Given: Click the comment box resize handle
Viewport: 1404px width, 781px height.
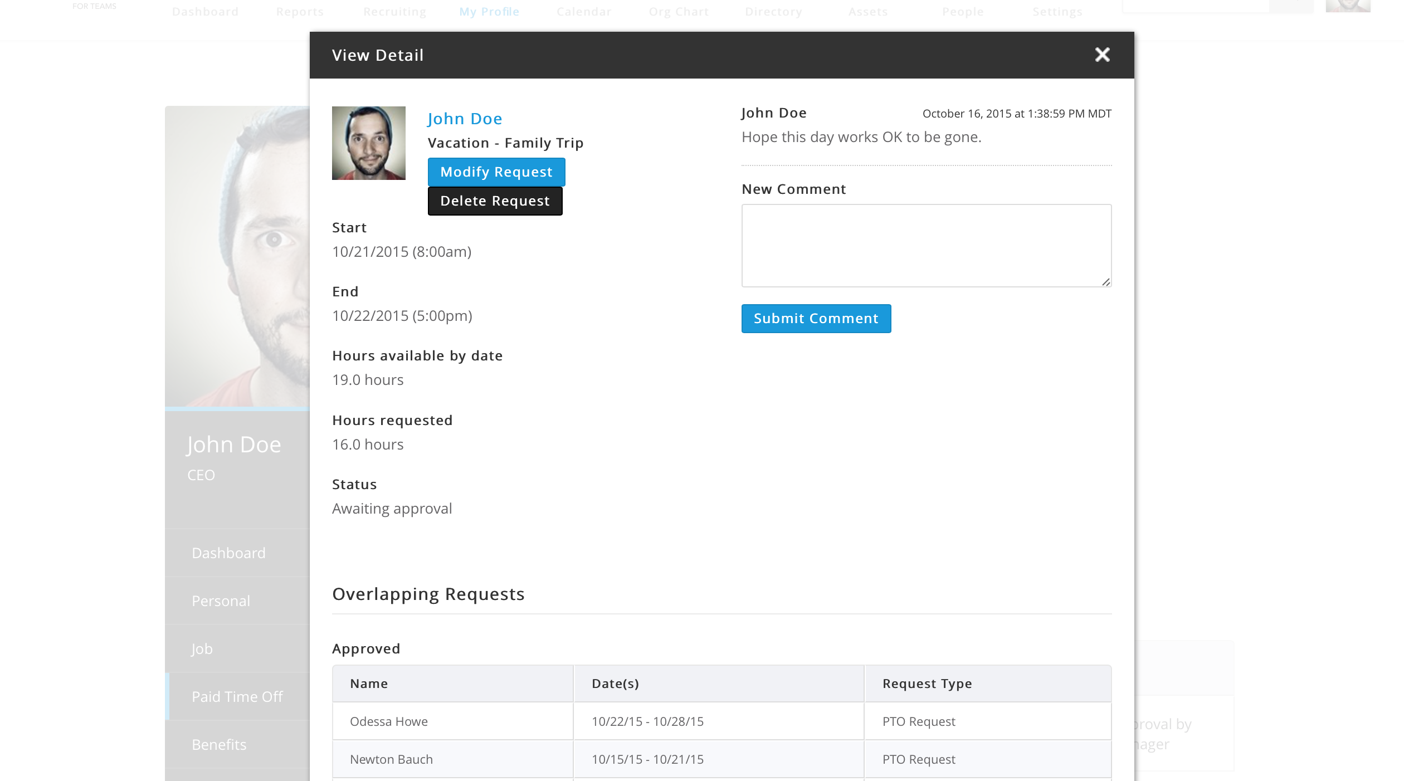Looking at the screenshot, I should click(1106, 282).
